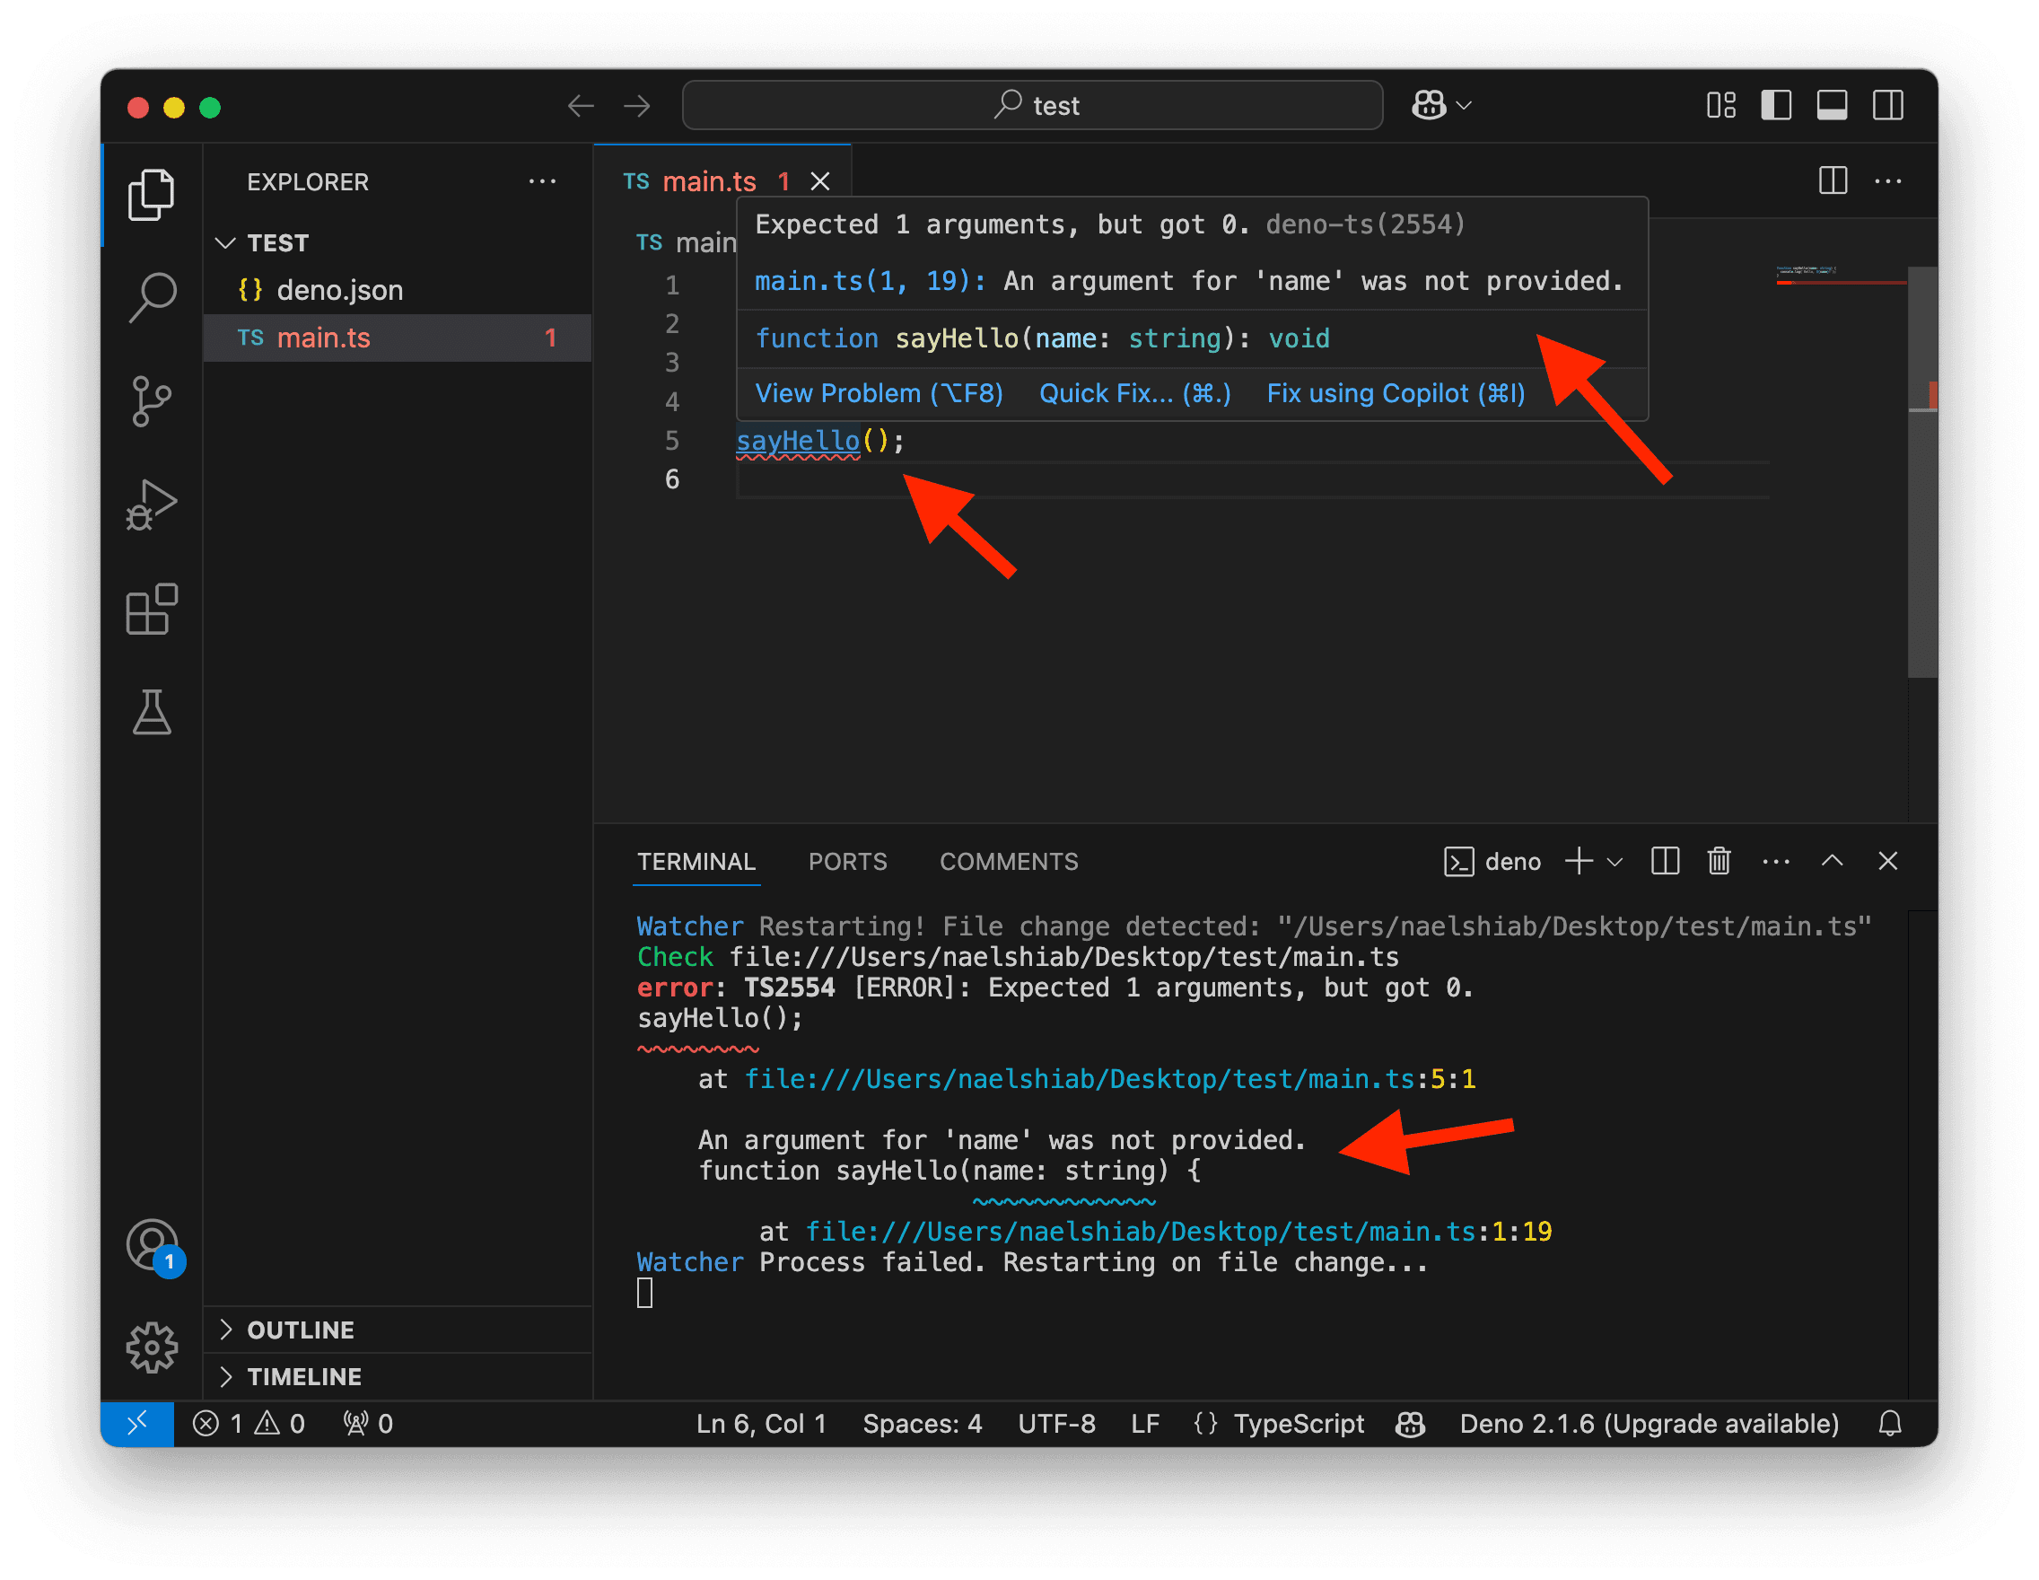Change indentation via Spaces: 4
This screenshot has width=2039, height=1580.
[922, 1423]
